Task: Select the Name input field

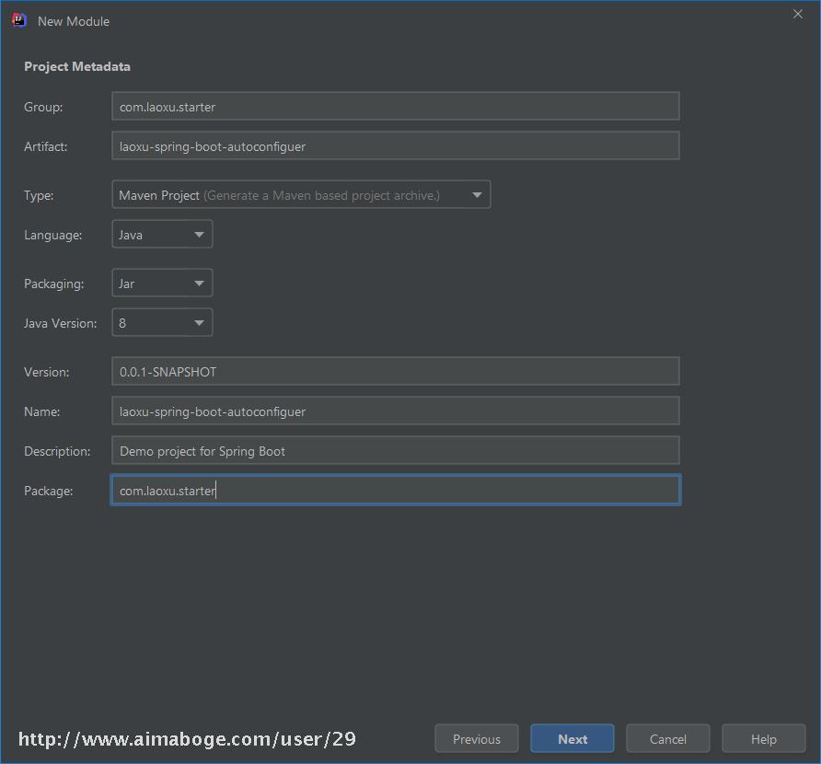Action: tap(396, 411)
